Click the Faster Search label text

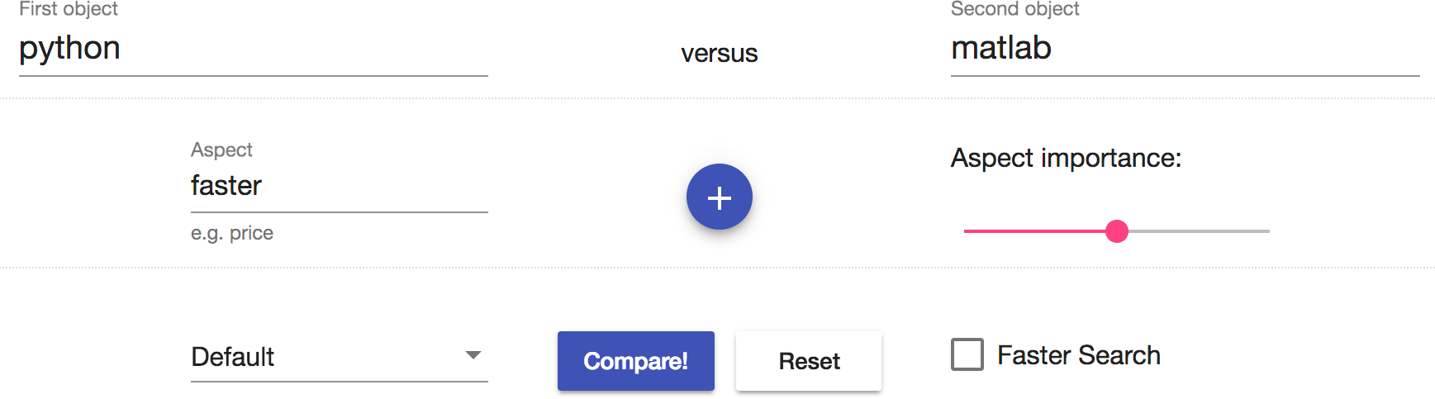pos(1078,355)
